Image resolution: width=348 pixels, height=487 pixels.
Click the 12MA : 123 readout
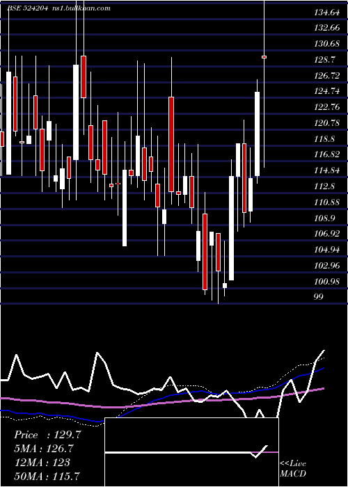[42, 463]
